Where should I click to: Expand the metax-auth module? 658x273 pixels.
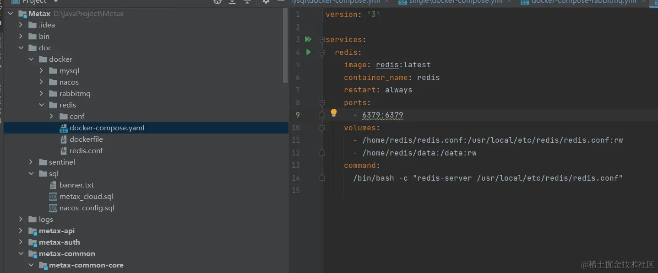coord(21,242)
